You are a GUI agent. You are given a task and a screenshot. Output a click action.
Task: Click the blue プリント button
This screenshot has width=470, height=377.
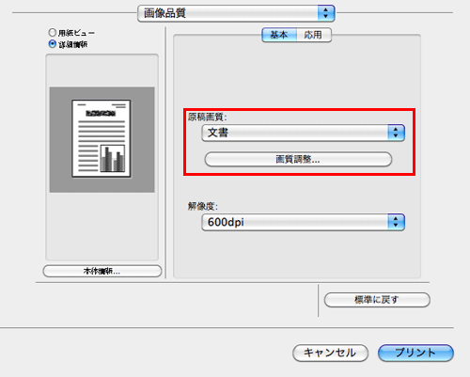[415, 353]
